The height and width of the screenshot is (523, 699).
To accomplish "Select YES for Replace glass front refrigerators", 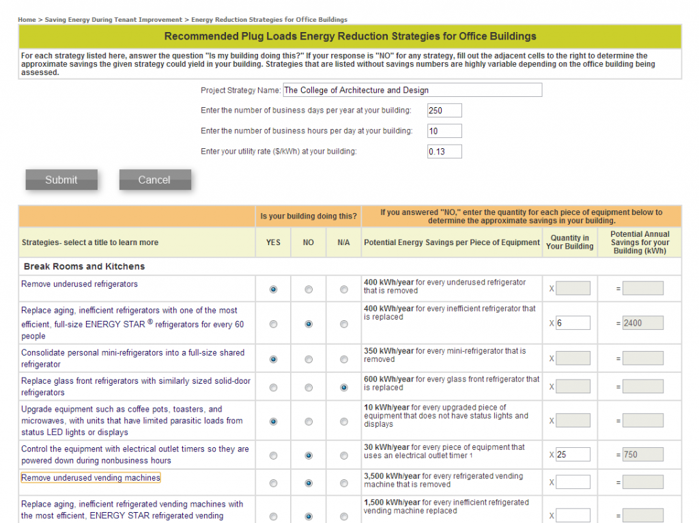I will (273, 388).
